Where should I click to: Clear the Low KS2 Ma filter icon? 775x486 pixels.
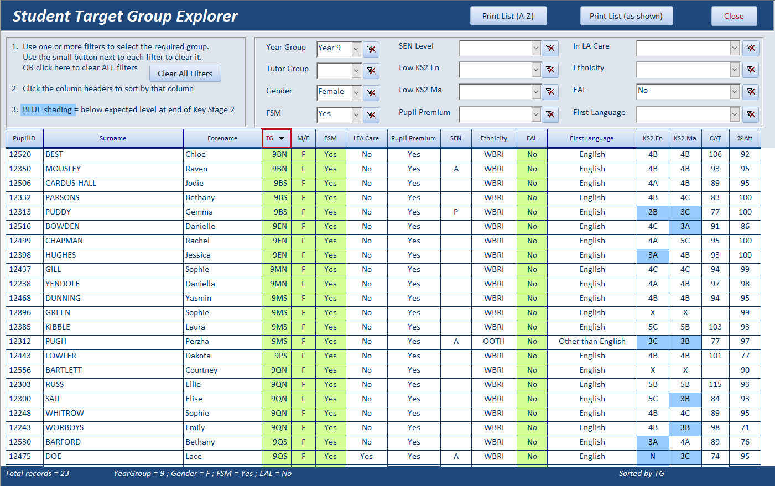pyautogui.click(x=550, y=92)
